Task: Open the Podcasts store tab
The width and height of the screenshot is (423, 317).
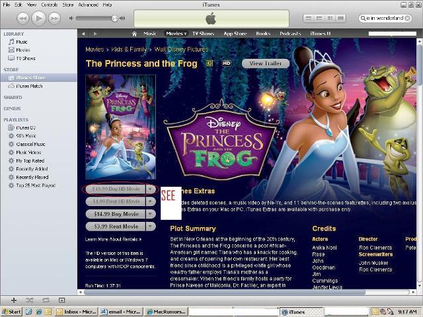Action: (x=290, y=34)
